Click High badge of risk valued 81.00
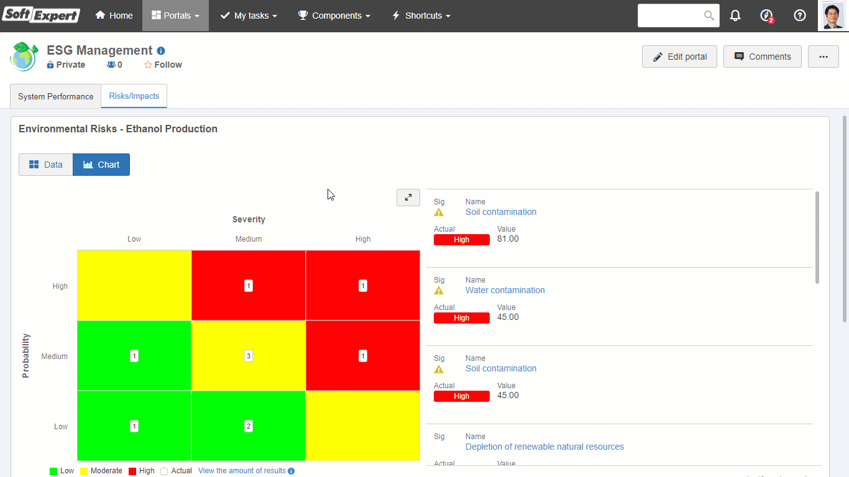The width and height of the screenshot is (849, 477). tap(462, 240)
